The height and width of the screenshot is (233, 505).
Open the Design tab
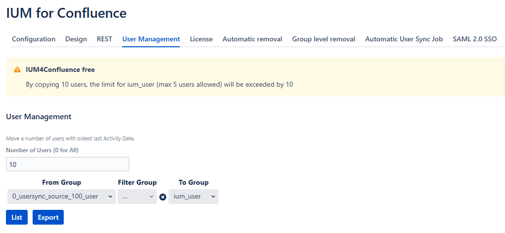click(76, 39)
